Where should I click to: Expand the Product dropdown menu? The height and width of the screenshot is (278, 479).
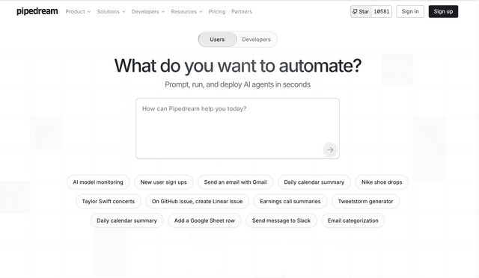pyautogui.click(x=78, y=12)
